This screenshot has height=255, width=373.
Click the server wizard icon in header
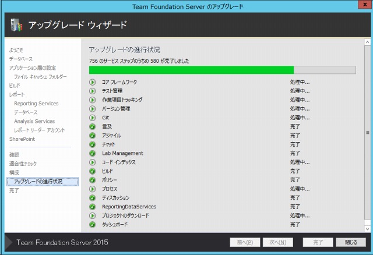(16, 24)
